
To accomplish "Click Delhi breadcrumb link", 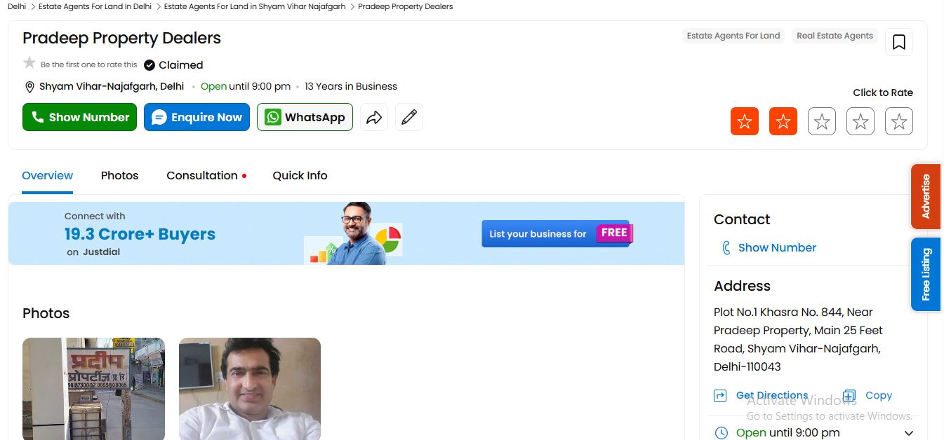I will (x=17, y=6).
